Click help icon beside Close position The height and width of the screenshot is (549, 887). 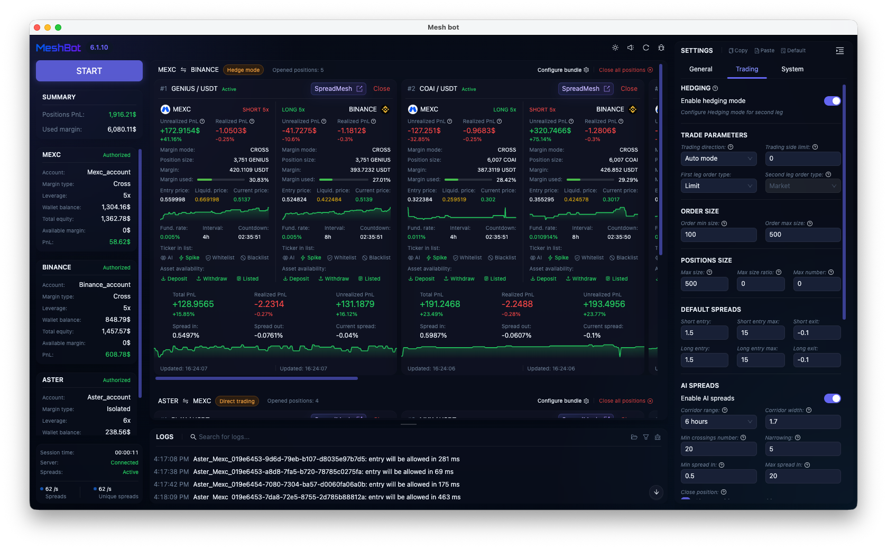click(x=724, y=492)
